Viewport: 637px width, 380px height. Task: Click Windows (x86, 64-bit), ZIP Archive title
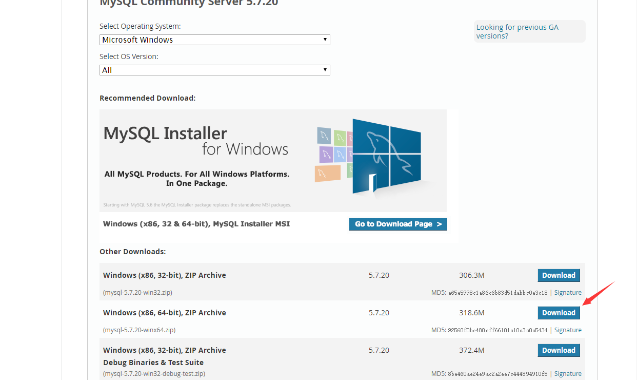[x=165, y=313]
